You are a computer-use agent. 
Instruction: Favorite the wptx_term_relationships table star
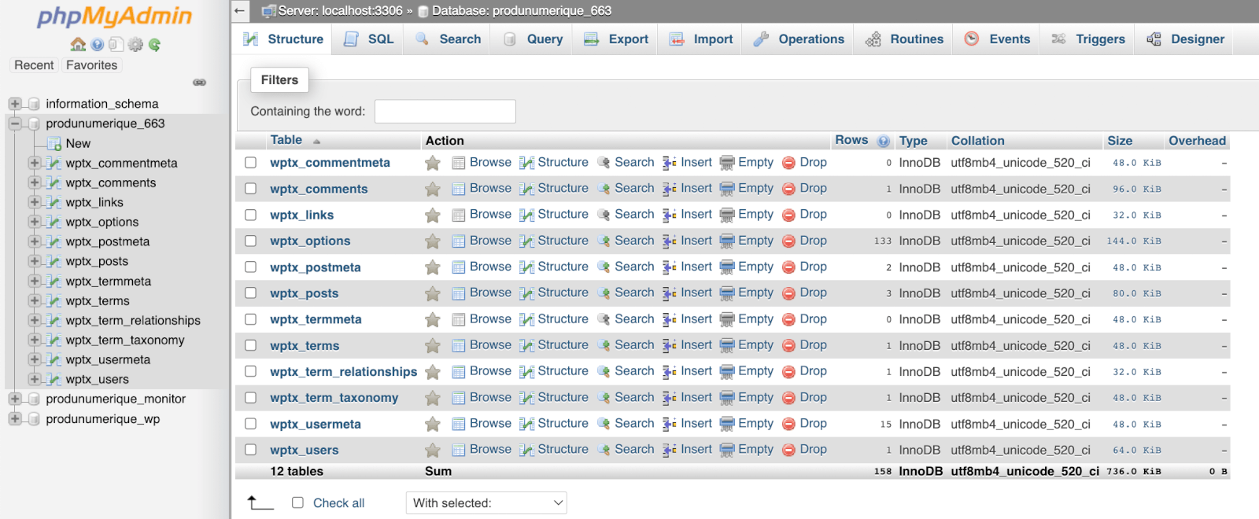click(x=432, y=372)
